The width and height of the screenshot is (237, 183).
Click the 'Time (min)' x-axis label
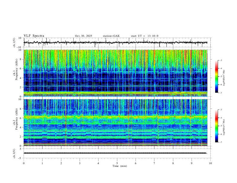(x=120, y=166)
